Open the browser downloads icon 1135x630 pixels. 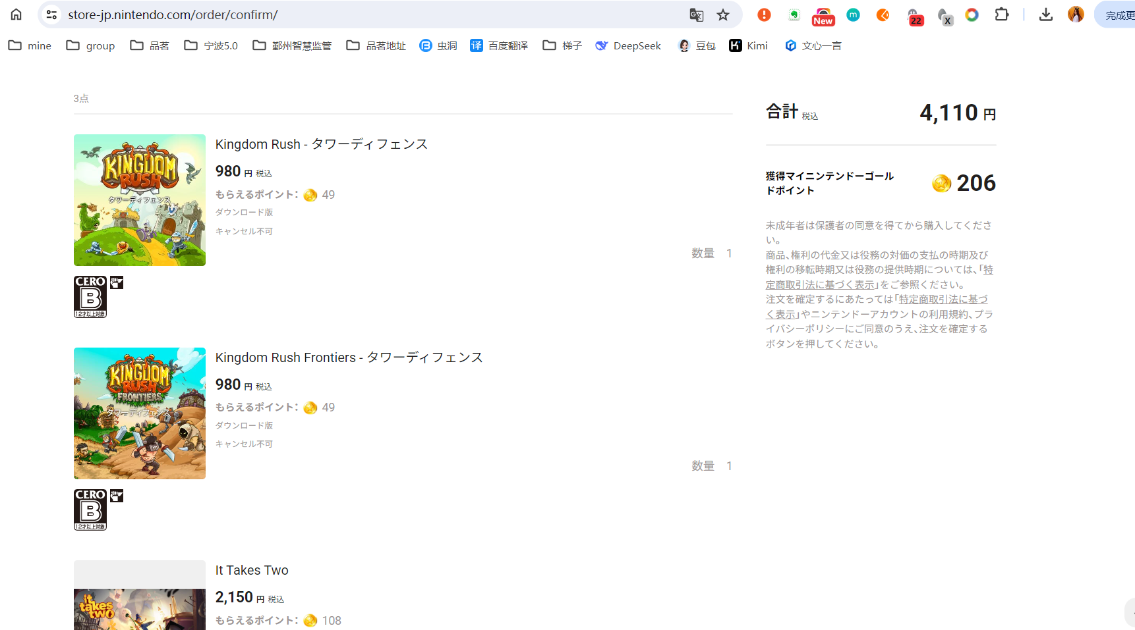1046,14
